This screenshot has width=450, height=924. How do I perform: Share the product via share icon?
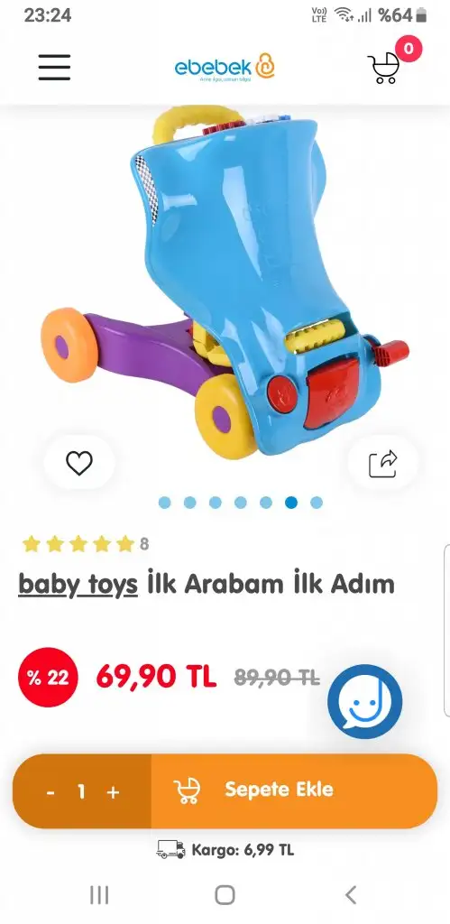coord(383,463)
